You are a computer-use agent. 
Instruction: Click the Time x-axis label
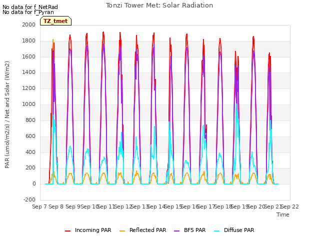tap(283, 214)
